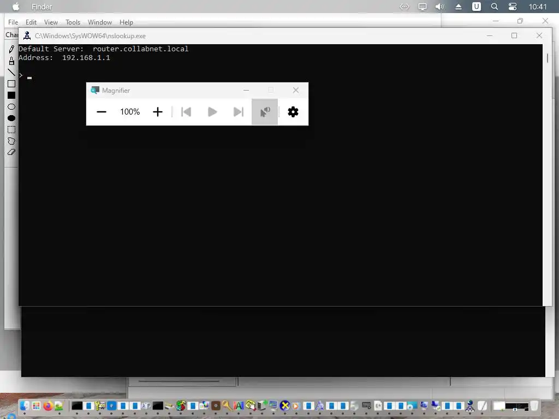
Task: Click the golden key icon in dock
Action: click(227, 405)
